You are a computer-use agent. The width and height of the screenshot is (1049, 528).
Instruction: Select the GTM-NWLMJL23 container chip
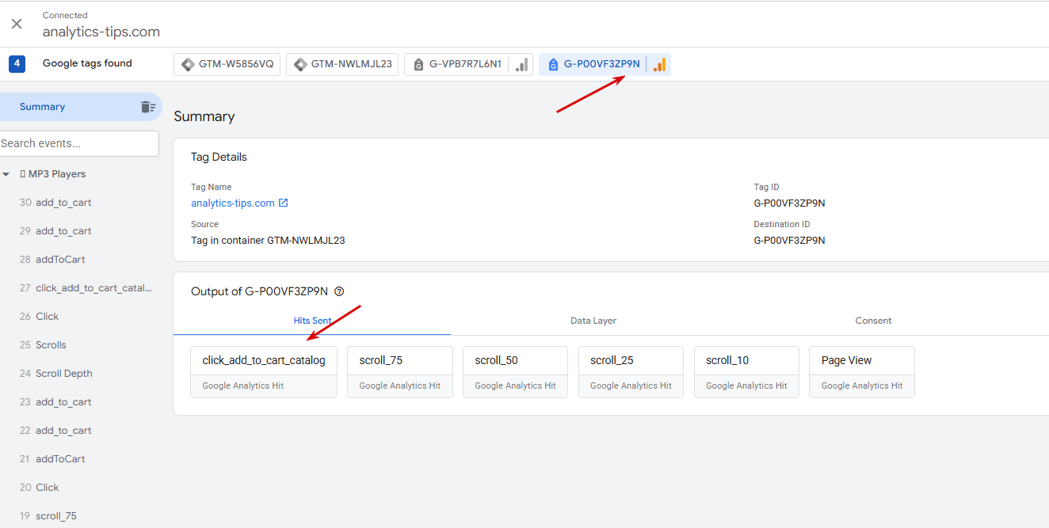coord(342,64)
